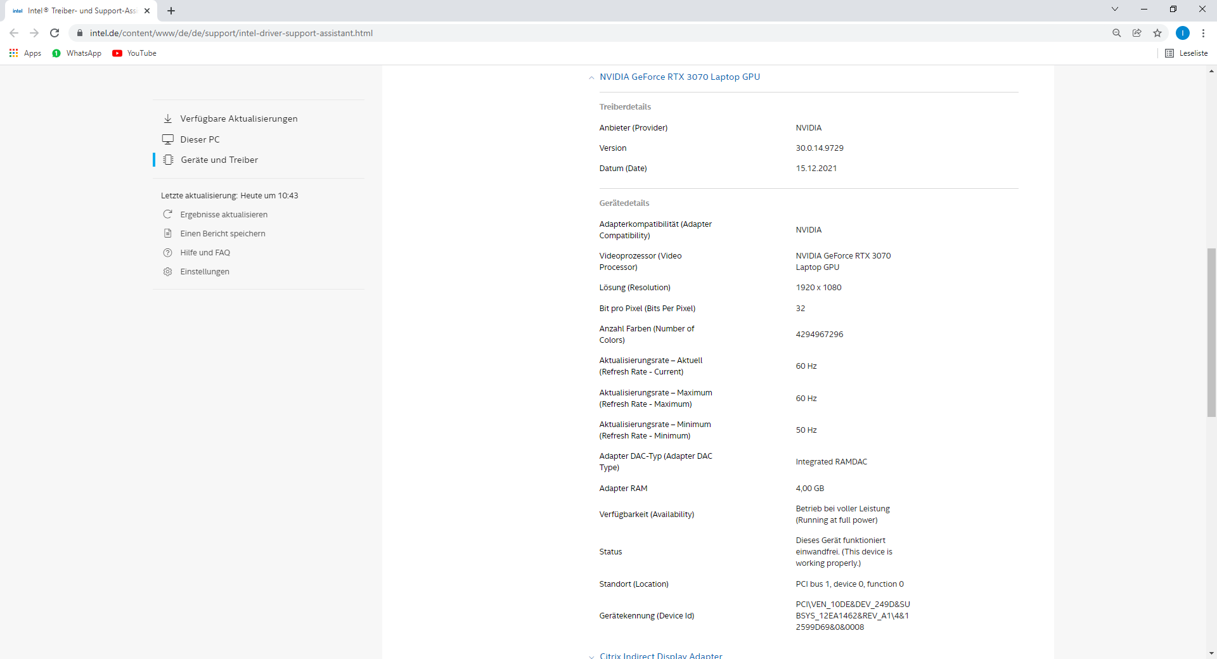Click the question mark help icon

click(x=168, y=252)
